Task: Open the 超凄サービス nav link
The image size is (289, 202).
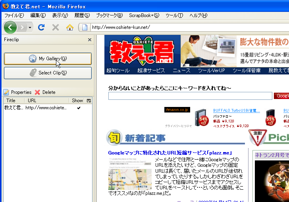Action: (x=151, y=71)
